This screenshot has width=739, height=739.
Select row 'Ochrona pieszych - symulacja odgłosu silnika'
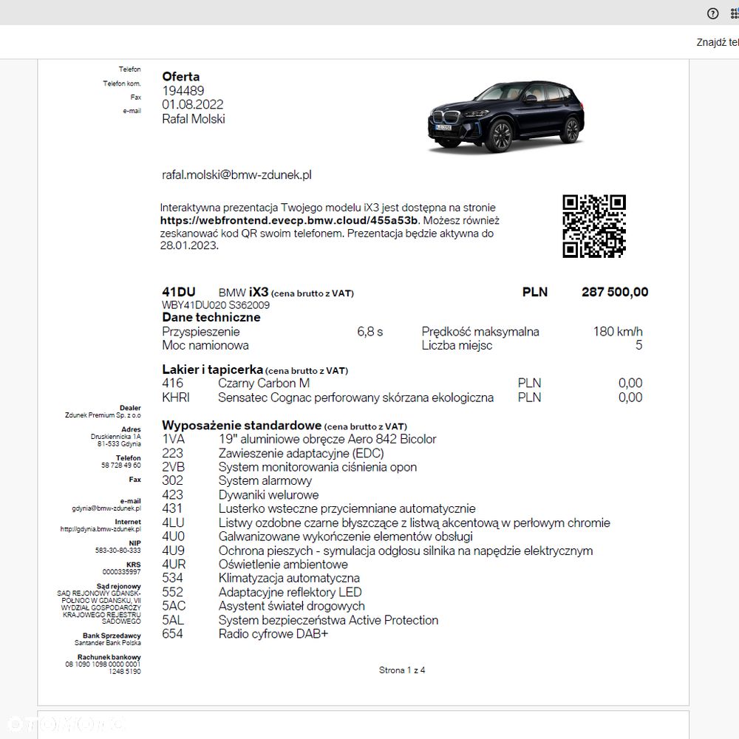[406, 551]
